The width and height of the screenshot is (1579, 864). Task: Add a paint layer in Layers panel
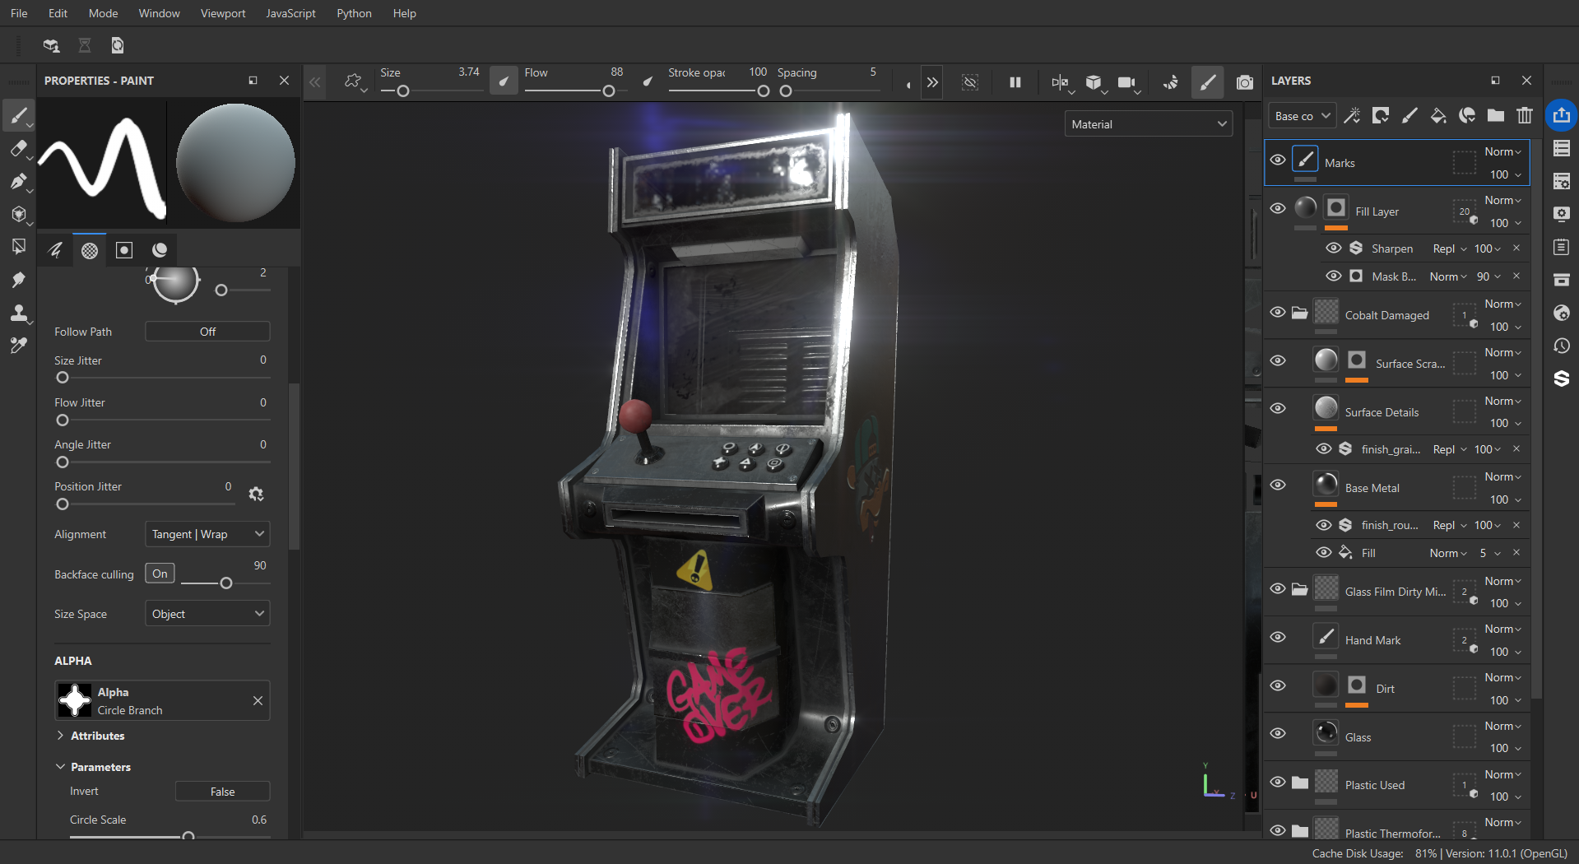1409,116
